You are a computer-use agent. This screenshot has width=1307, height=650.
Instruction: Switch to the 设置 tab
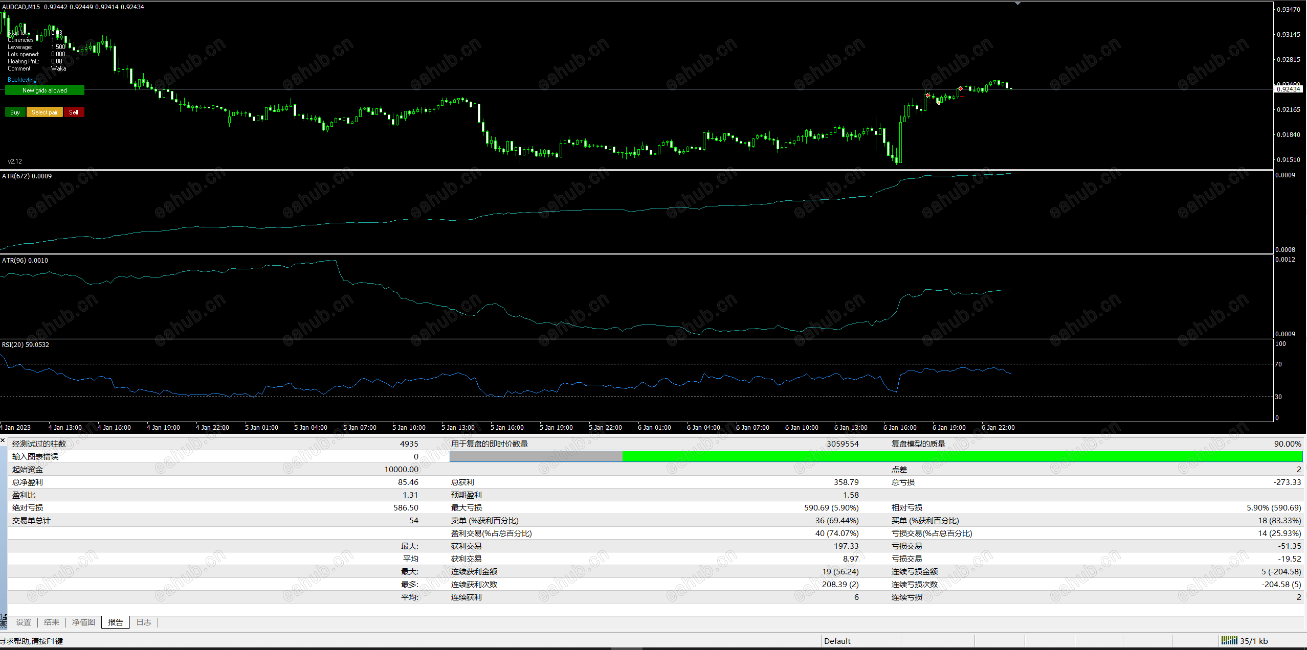pyautogui.click(x=24, y=622)
